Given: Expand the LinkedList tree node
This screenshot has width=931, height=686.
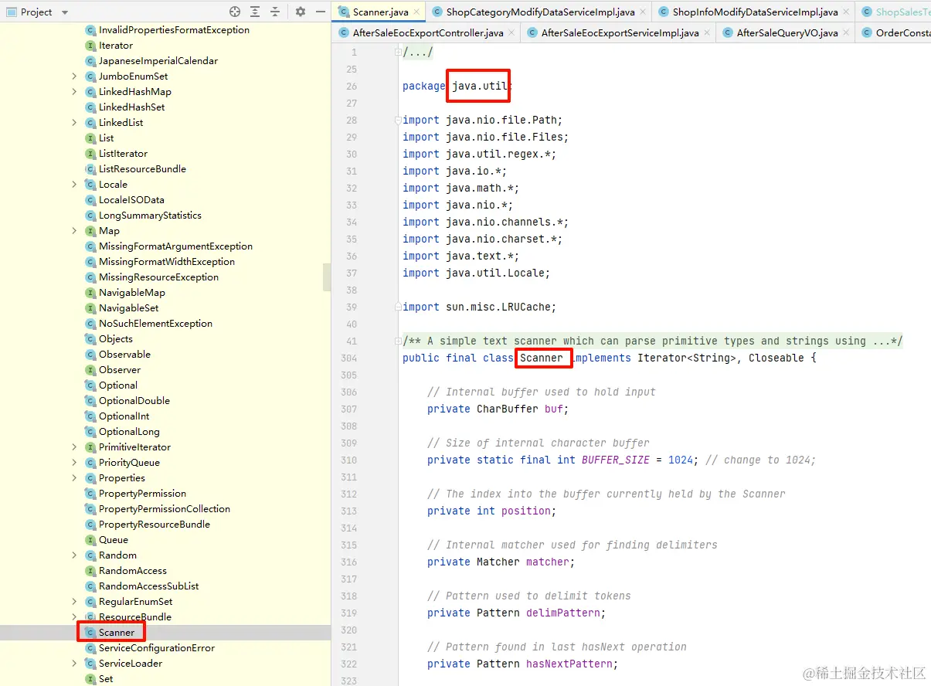Looking at the screenshot, I should 74,123.
